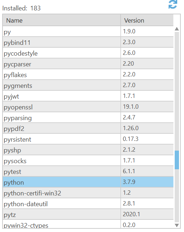Select the pytz package row
The height and width of the screenshot is (232, 184).
point(88,214)
